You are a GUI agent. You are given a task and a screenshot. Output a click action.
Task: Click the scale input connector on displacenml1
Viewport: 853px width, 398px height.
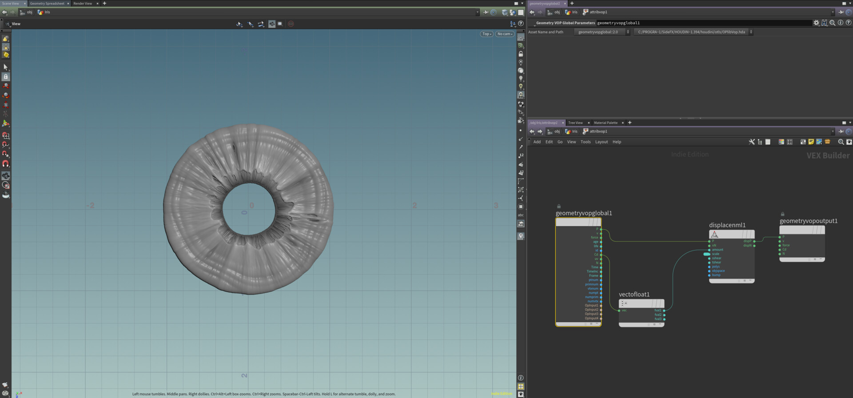click(x=709, y=254)
